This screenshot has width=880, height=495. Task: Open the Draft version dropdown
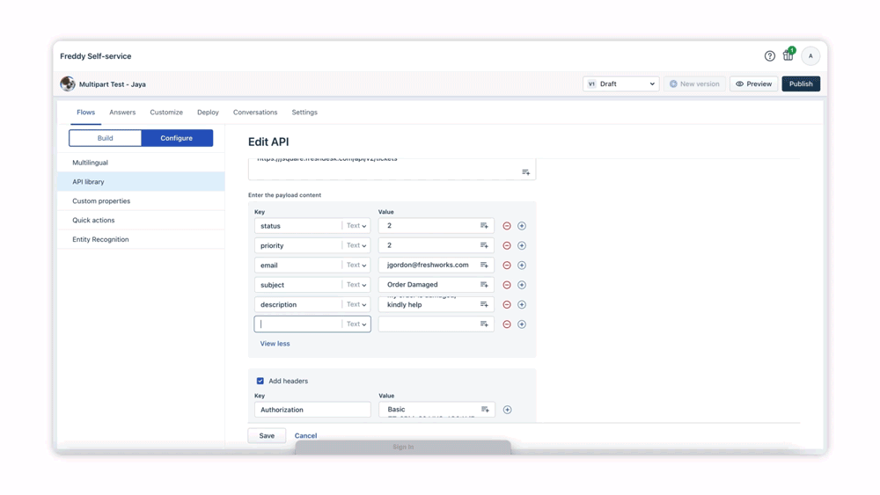click(x=620, y=84)
